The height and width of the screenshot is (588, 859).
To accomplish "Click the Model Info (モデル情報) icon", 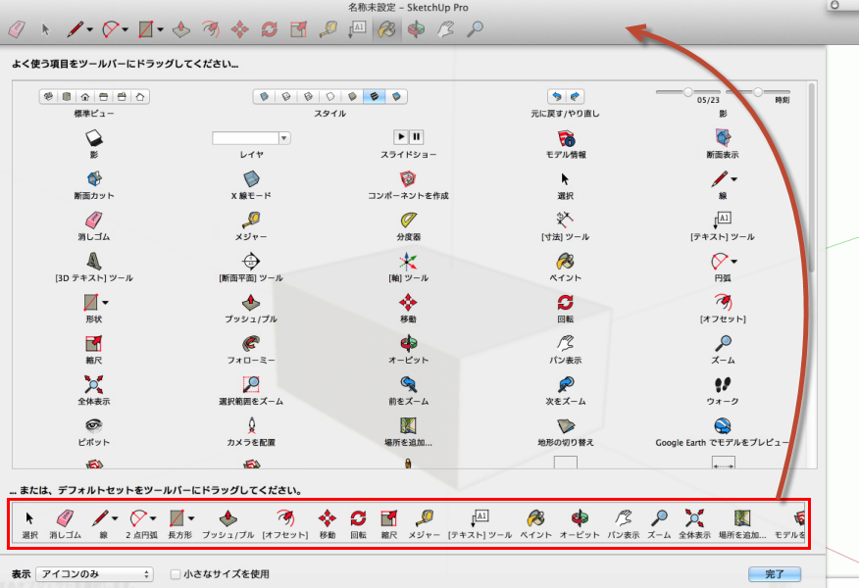I will (x=565, y=138).
